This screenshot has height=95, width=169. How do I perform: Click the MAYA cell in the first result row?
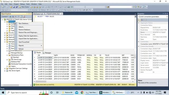click(79, 58)
